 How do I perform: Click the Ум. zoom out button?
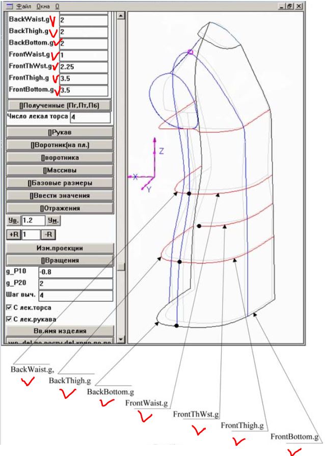tap(53, 221)
